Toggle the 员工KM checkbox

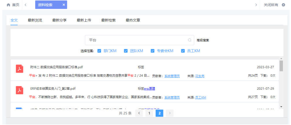point(183,51)
